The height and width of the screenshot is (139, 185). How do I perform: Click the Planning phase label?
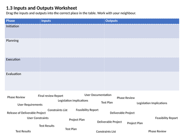click(12, 41)
